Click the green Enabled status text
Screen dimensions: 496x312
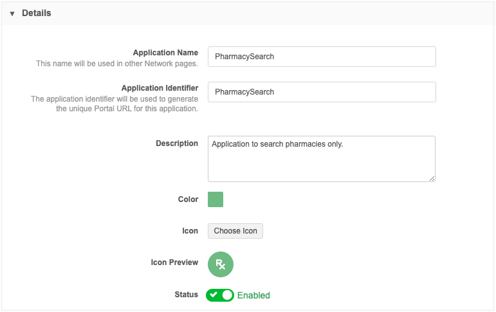tap(253, 295)
